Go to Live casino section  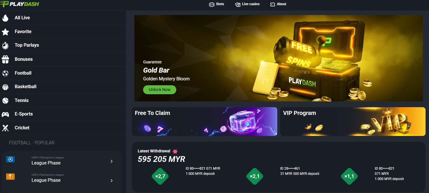[247, 4]
